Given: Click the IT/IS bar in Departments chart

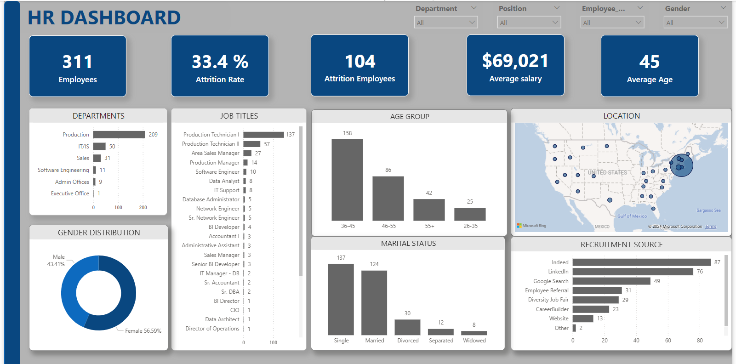Looking at the screenshot, I should 99,147.
